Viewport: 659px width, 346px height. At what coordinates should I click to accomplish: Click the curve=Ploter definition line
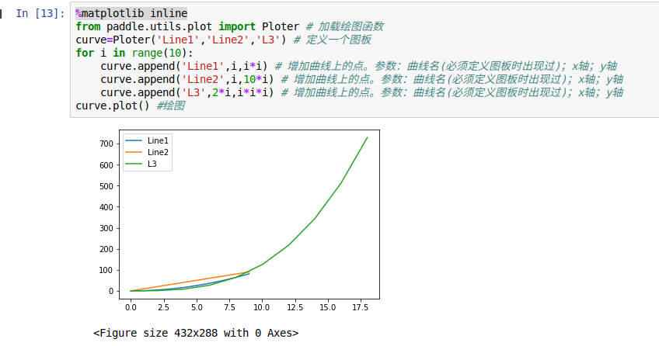tap(223, 40)
